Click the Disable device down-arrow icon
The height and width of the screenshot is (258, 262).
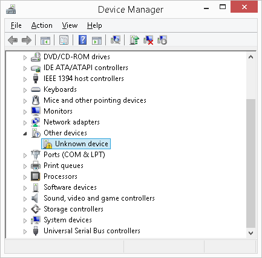click(x=162, y=40)
